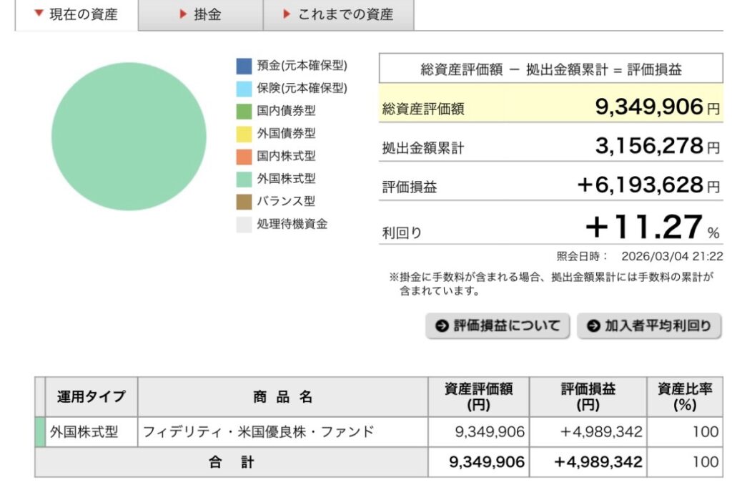The width and height of the screenshot is (732, 485).
Task: Click the 保険(元本確保型) legend color swatch
Action: (x=244, y=89)
